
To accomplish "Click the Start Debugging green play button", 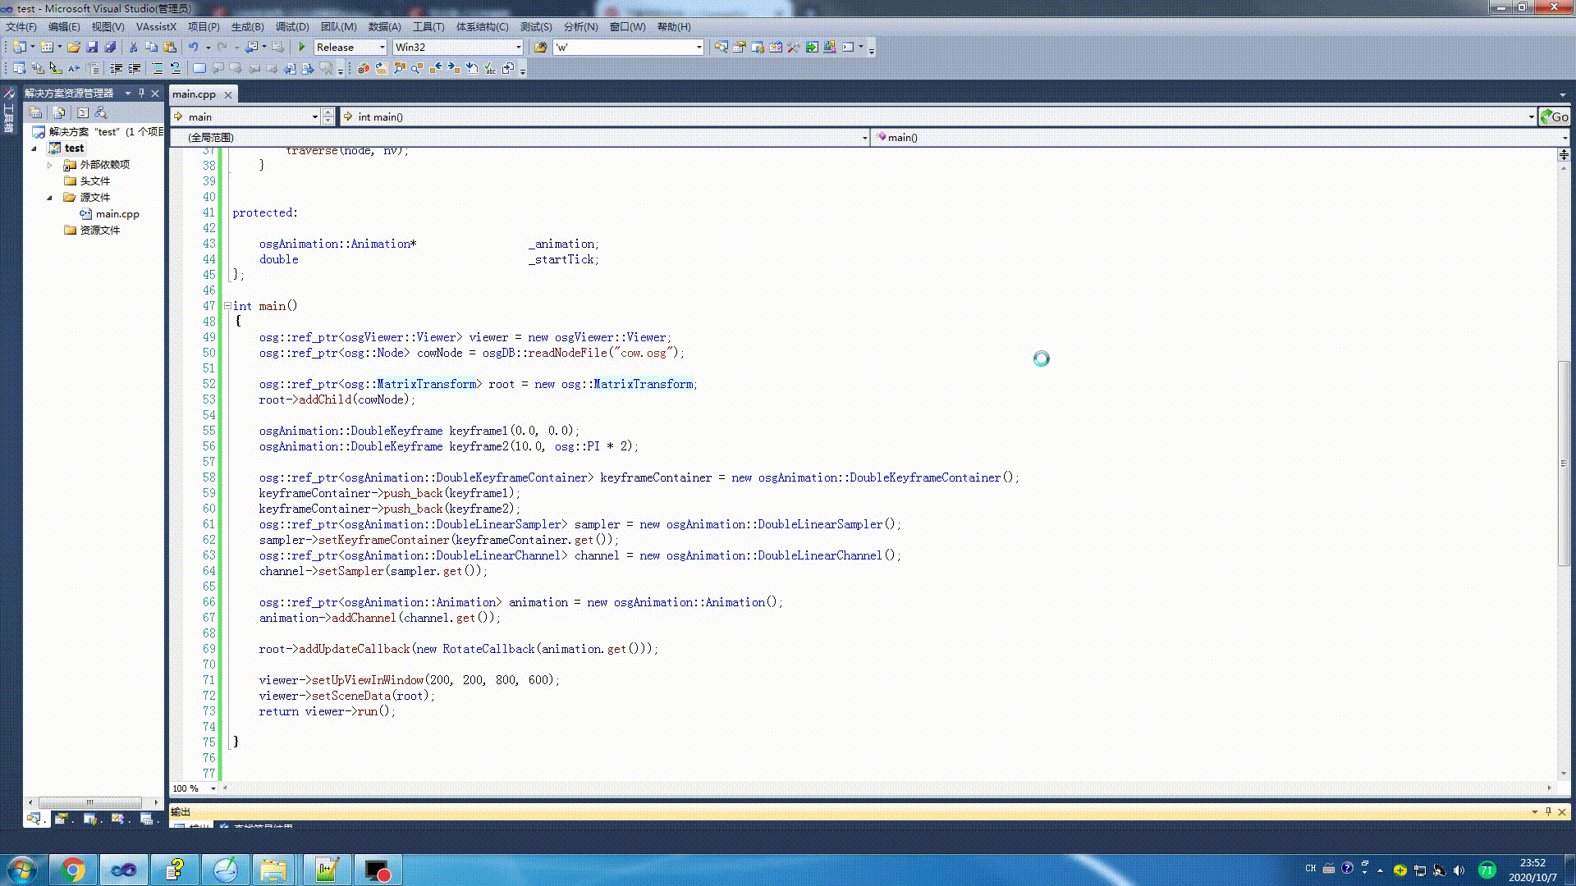I will click(x=302, y=47).
